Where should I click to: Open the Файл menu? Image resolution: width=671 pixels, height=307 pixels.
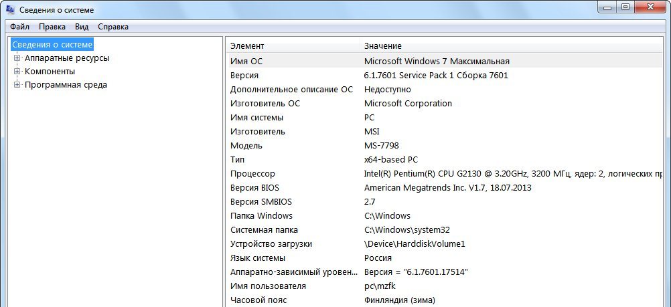pyautogui.click(x=19, y=27)
